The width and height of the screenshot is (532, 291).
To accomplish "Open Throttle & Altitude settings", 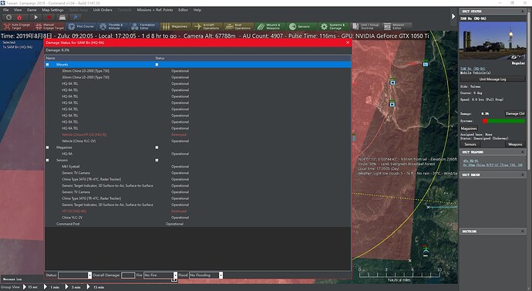I will click(113, 26).
